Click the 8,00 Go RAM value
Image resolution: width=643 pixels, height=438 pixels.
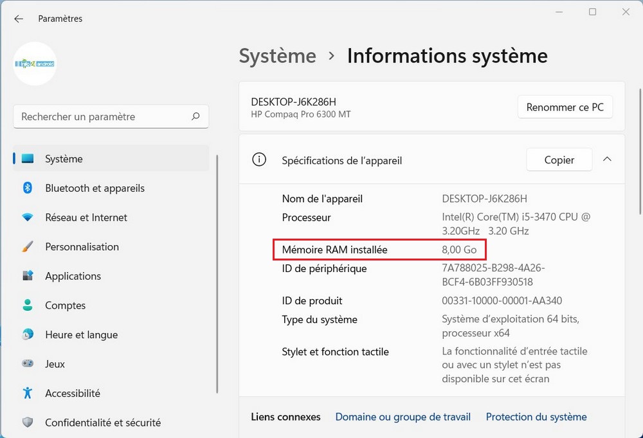(x=459, y=250)
